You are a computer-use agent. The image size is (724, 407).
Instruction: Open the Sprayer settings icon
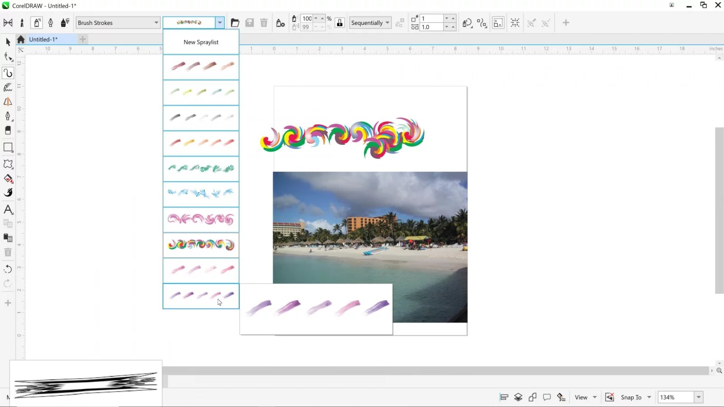pos(281,23)
